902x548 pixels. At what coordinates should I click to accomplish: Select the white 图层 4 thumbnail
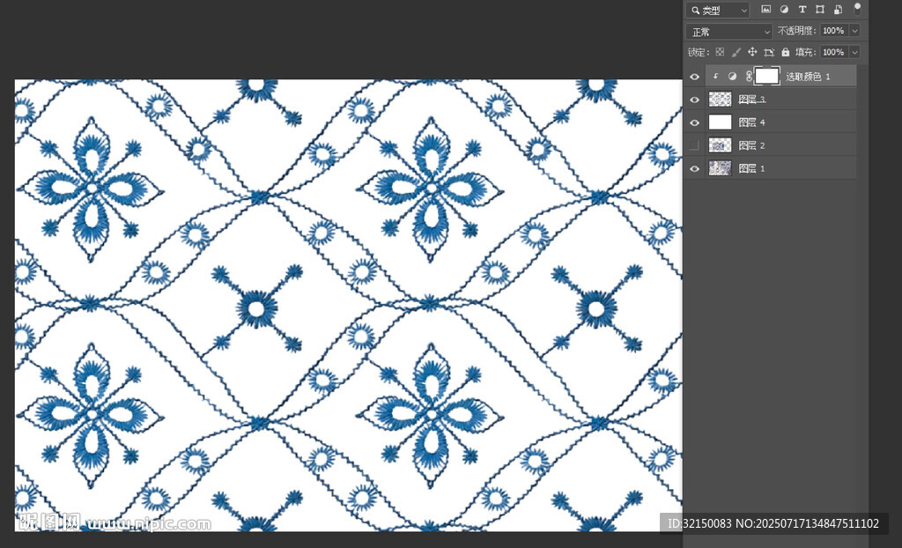coord(720,122)
